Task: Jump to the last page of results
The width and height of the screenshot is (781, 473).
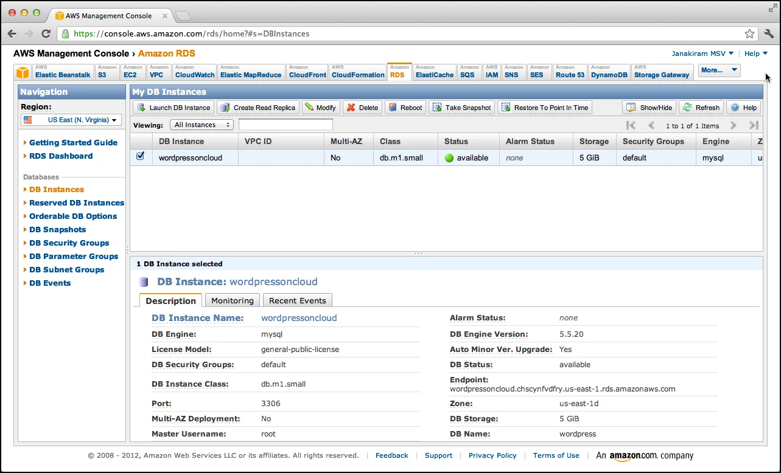Action: coord(754,125)
